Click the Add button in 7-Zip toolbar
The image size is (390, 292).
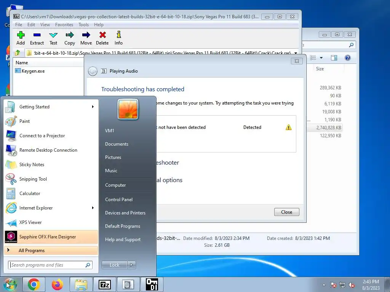tap(21, 38)
